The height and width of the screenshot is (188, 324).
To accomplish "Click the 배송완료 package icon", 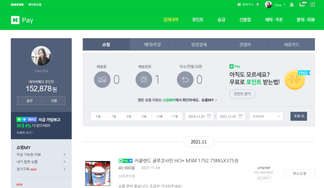I will (144, 79).
